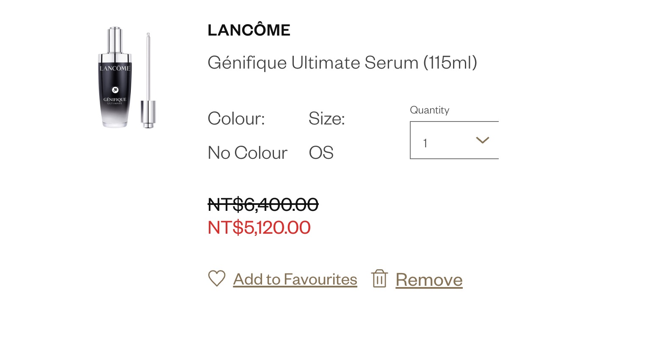Click the red sale price NT$5,120.00
The width and height of the screenshot is (652, 337).
pyautogui.click(x=259, y=228)
